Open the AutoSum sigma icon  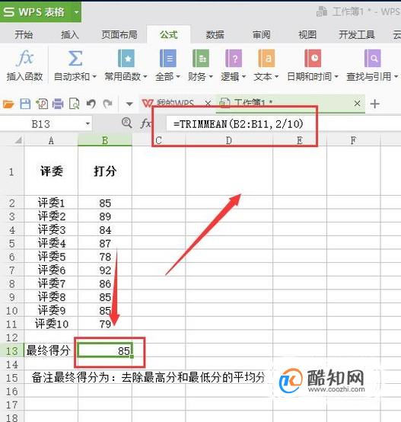[x=75, y=58]
